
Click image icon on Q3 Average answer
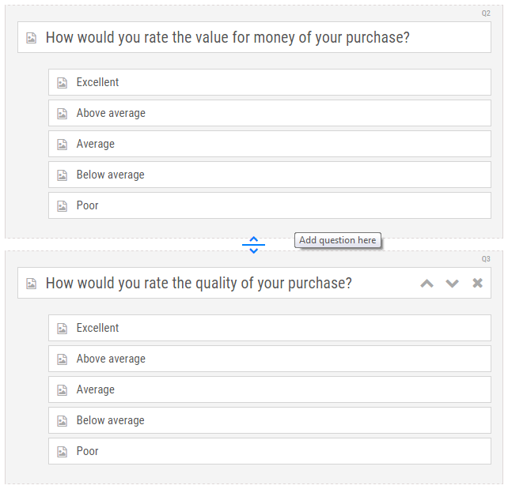point(63,390)
